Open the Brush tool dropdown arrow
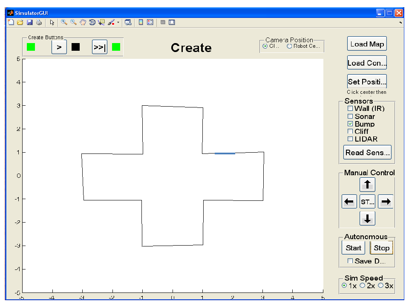Screen dimensions: 409x307 (x=118, y=23)
